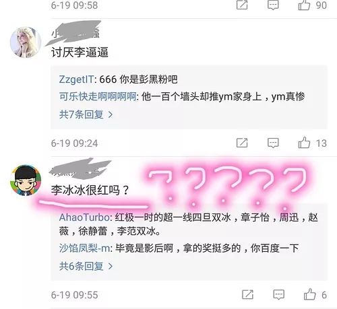Reply to the 6-19 09:55 comment
The image size is (337, 309).
278,295
